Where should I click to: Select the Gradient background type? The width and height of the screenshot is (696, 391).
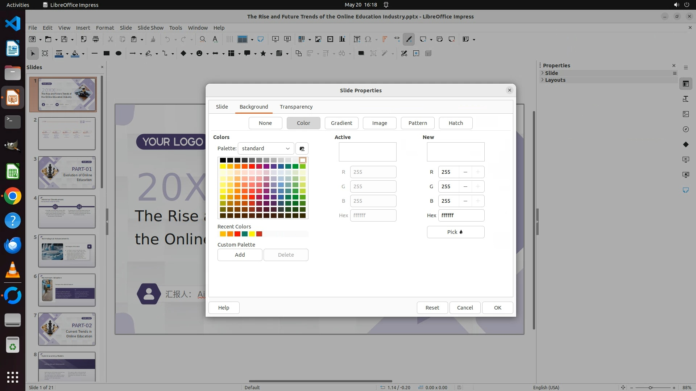coord(341,123)
